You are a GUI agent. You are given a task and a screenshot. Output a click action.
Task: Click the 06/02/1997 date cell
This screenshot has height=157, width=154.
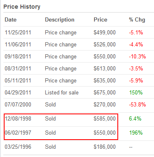click(18, 133)
